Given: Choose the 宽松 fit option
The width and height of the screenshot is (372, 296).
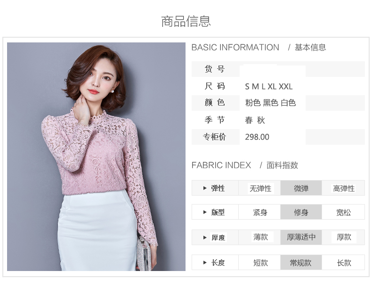Looking at the screenshot, I should (344, 212).
